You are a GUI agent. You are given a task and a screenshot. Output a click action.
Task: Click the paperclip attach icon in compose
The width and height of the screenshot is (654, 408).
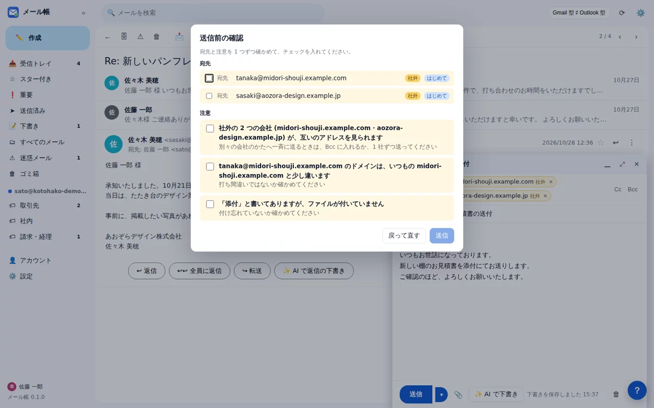click(458, 394)
